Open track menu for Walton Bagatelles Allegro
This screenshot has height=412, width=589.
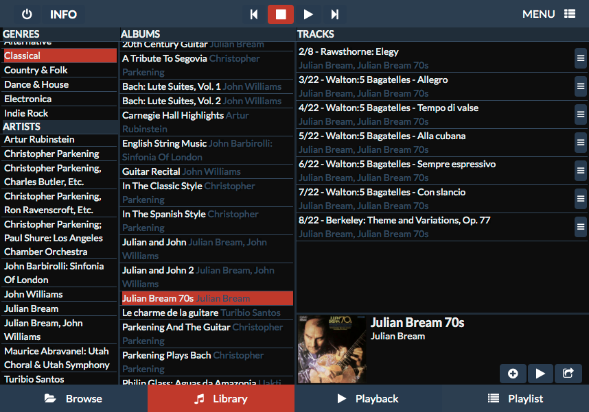coord(580,86)
